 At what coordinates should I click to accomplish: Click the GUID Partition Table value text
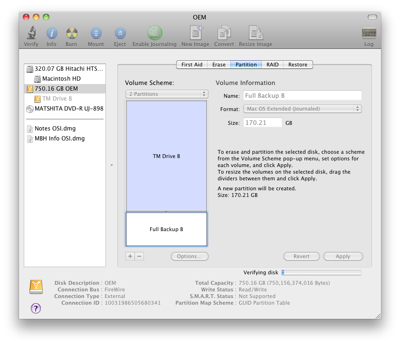click(x=264, y=303)
